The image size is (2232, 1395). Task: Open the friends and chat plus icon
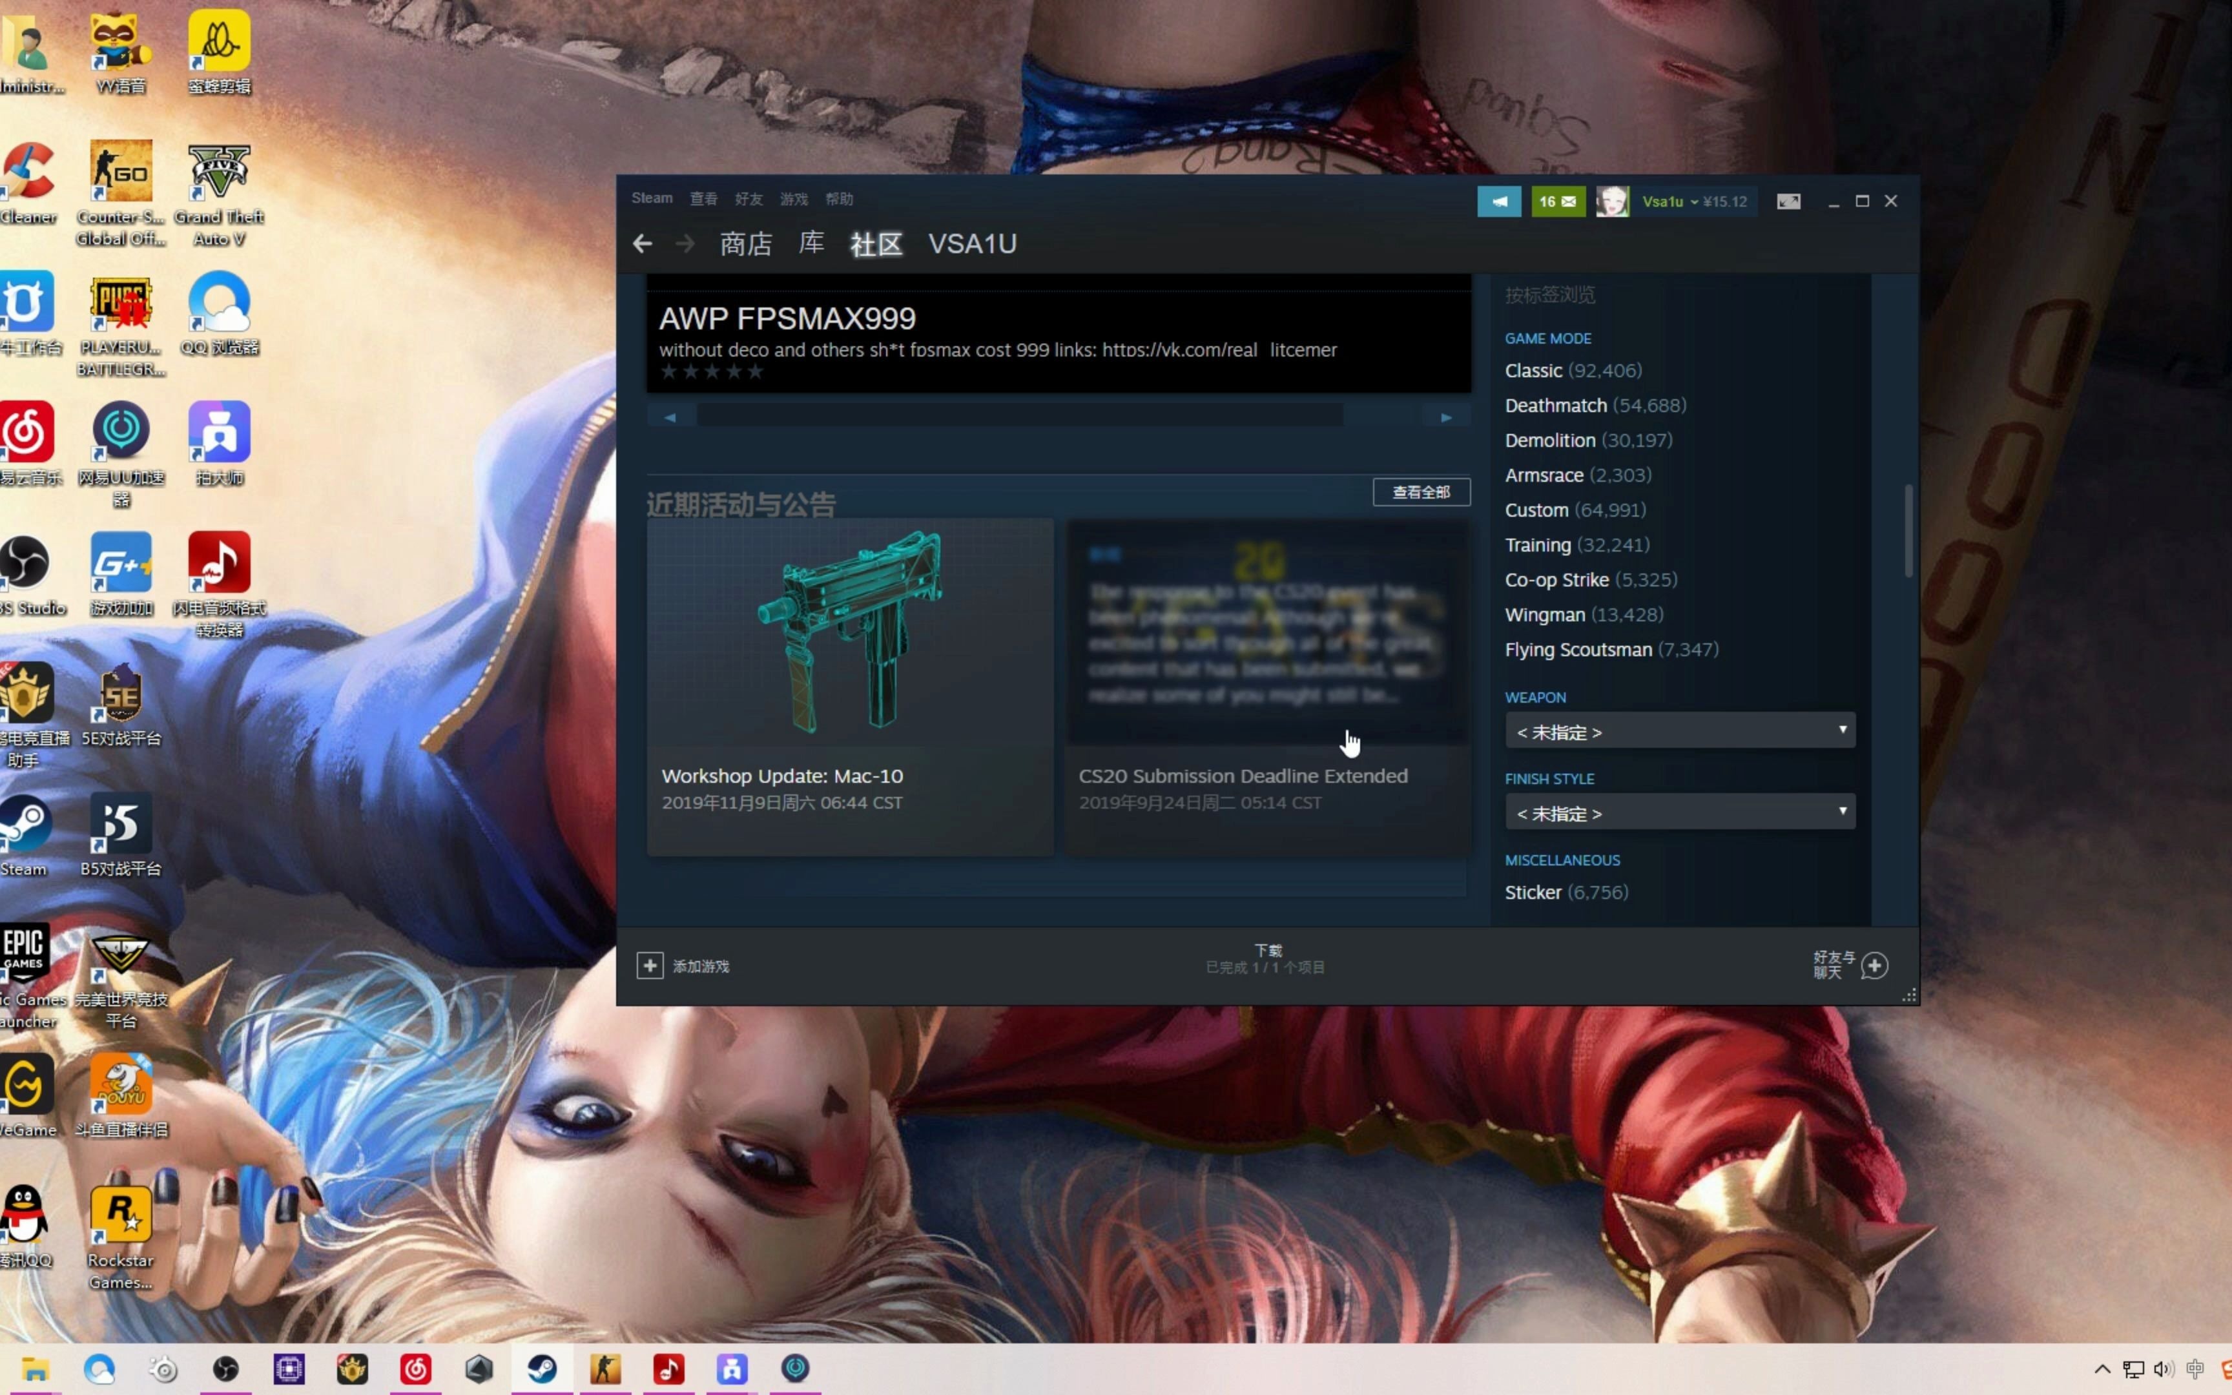click(x=1874, y=965)
